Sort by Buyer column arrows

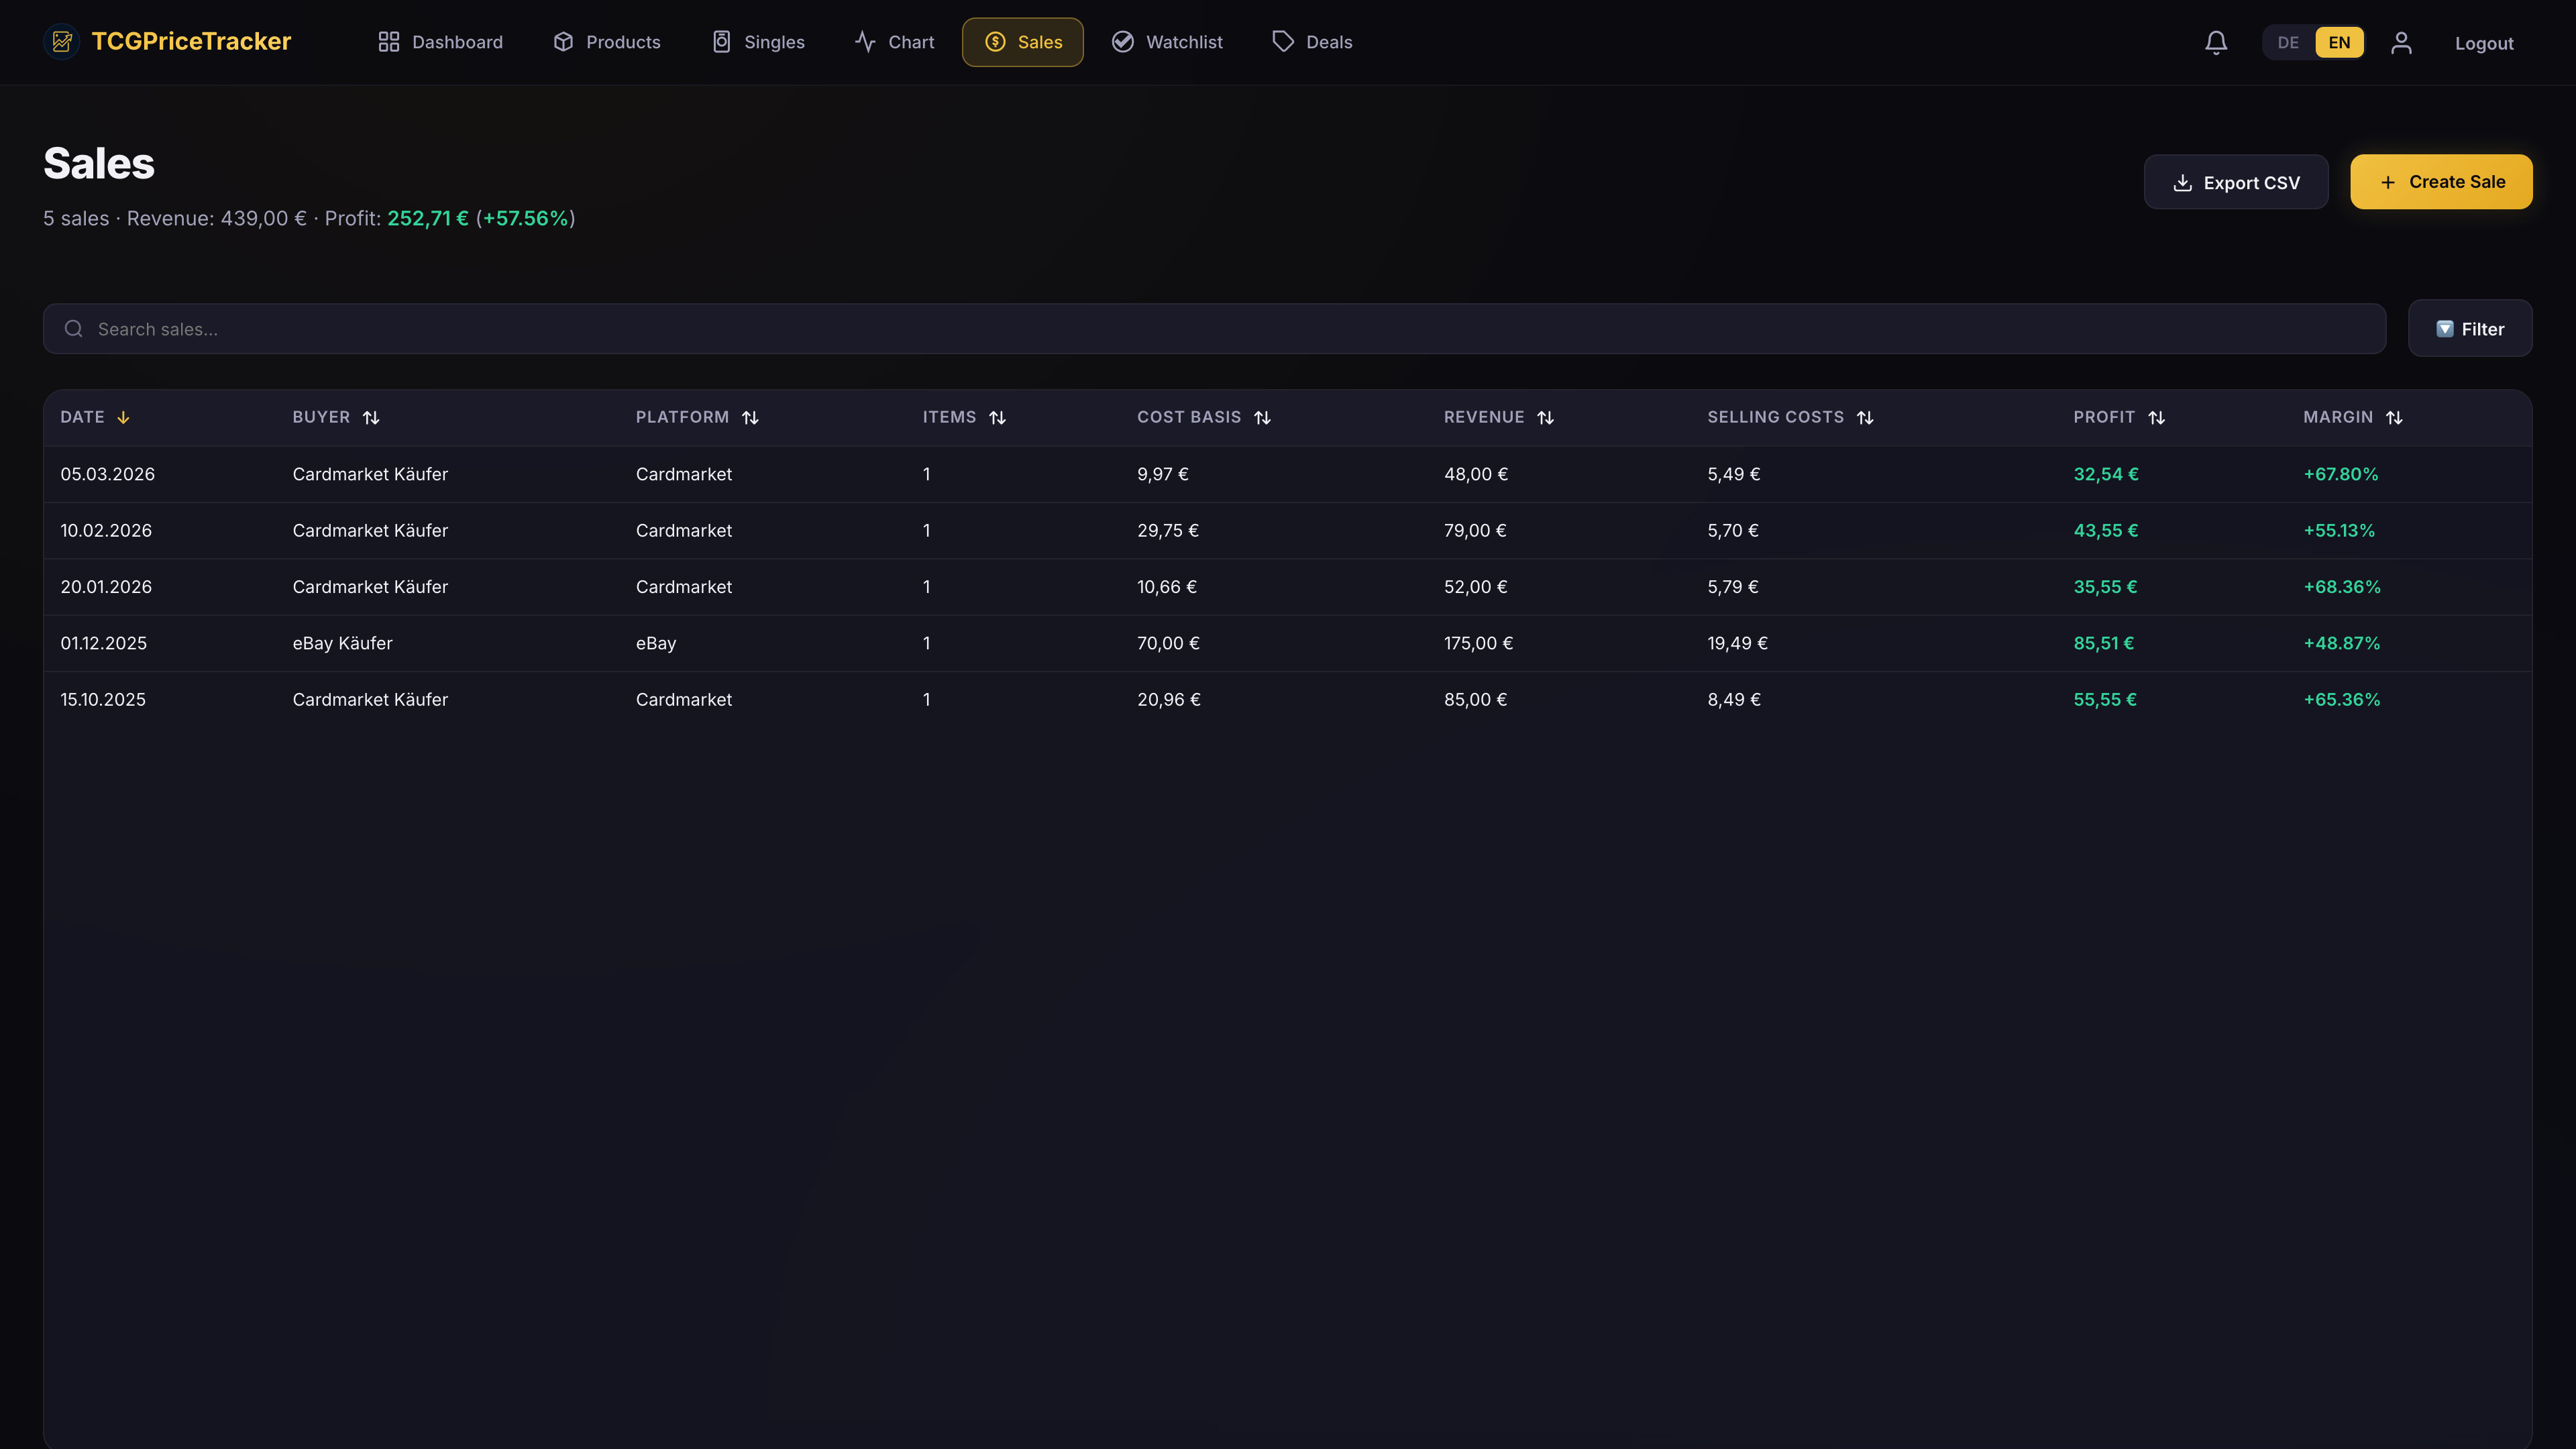[x=371, y=417]
